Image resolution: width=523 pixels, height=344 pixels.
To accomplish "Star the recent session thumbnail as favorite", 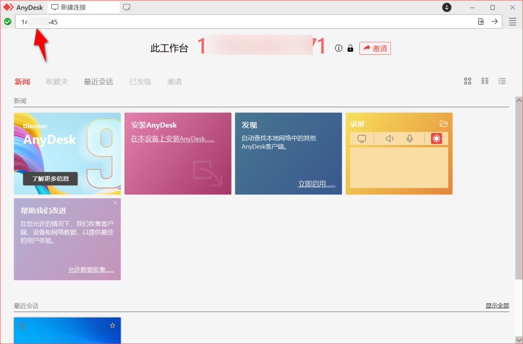I will pyautogui.click(x=113, y=325).
